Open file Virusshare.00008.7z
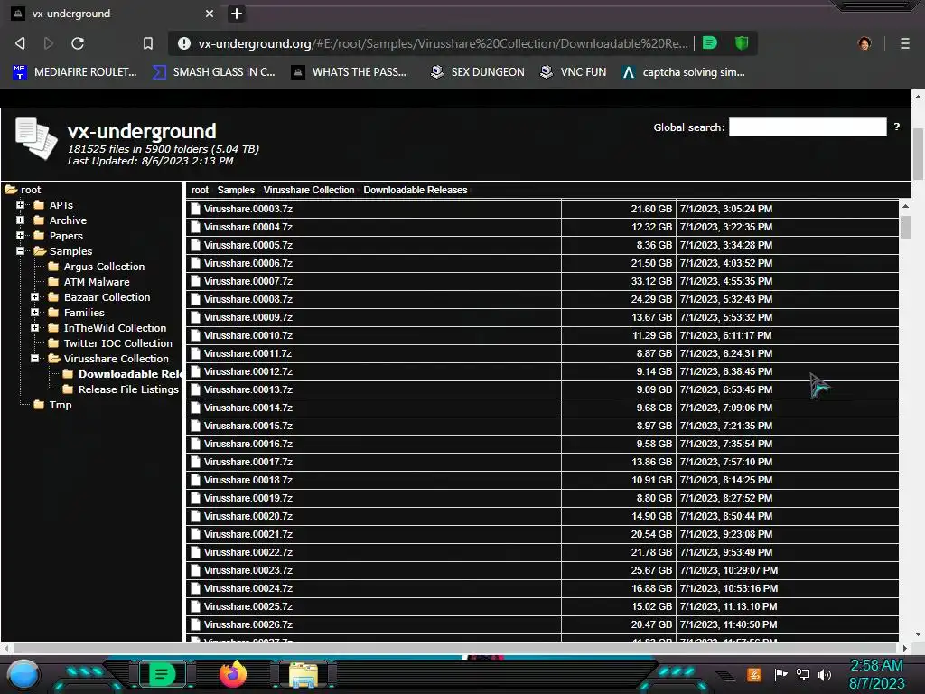This screenshot has width=925, height=694. (x=248, y=299)
